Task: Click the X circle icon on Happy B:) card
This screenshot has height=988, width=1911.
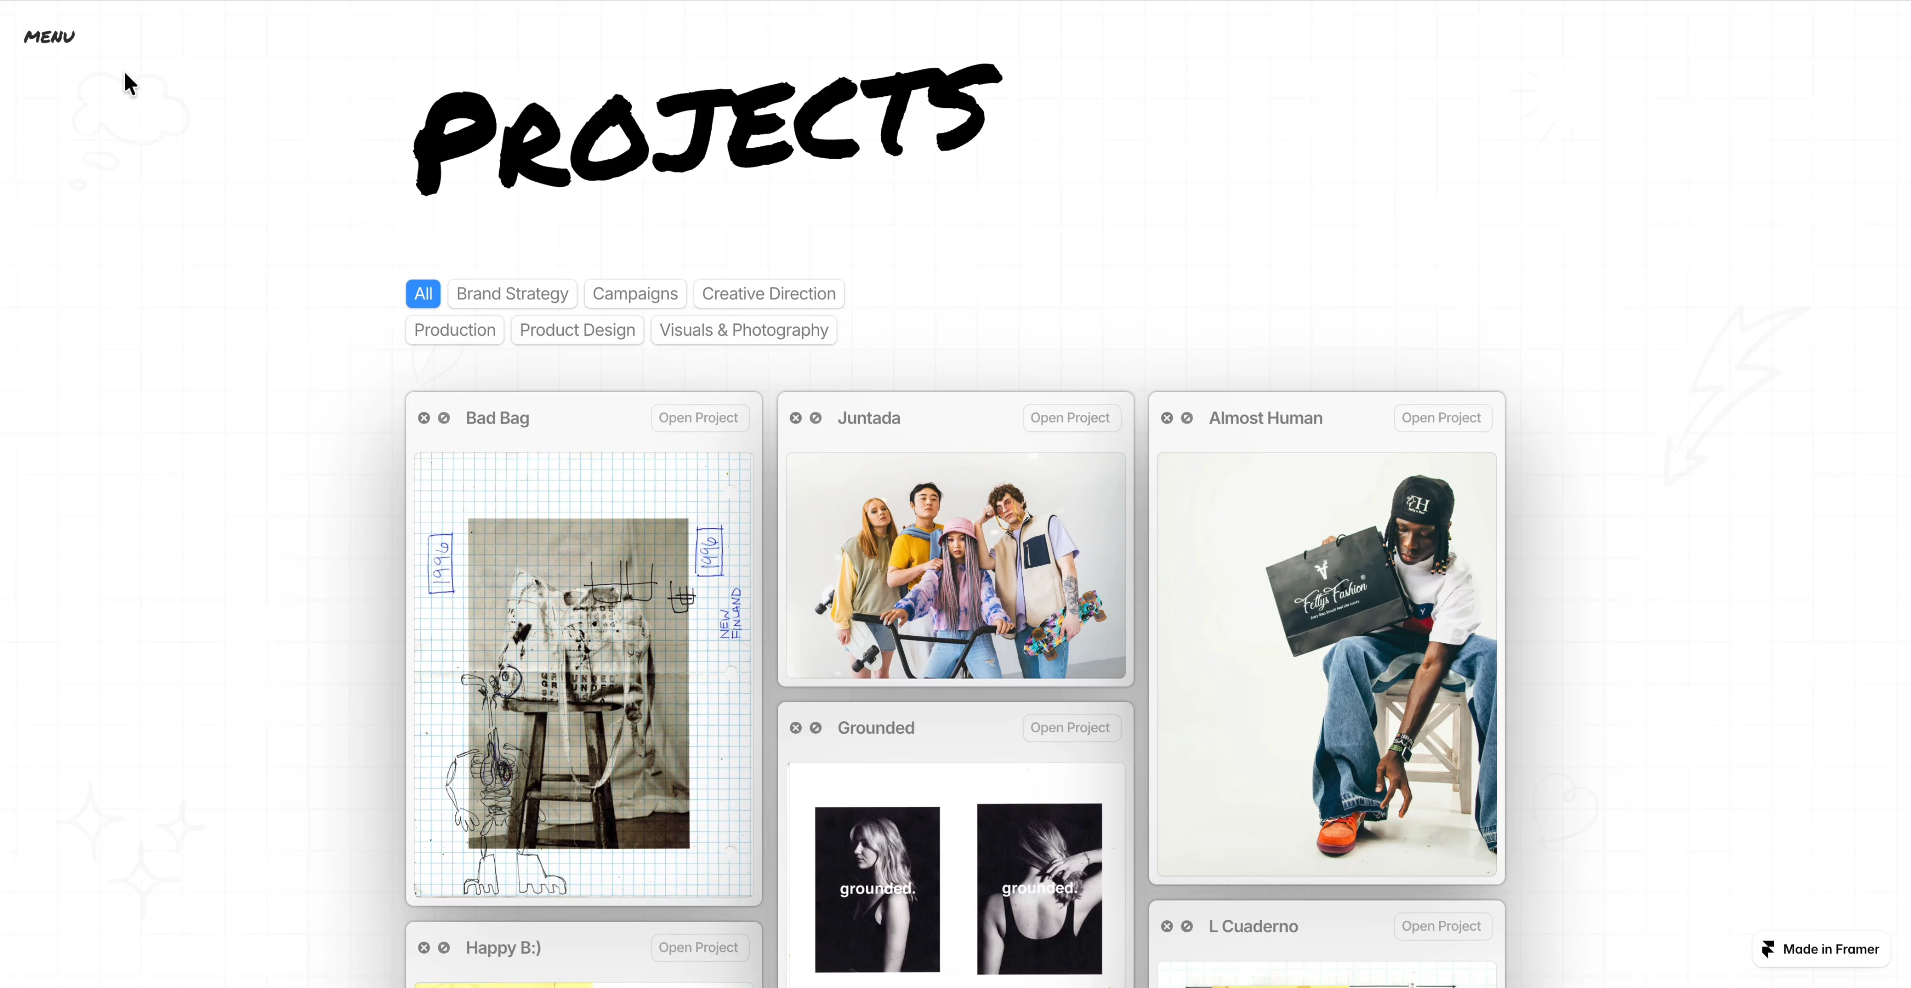Action: tap(424, 948)
